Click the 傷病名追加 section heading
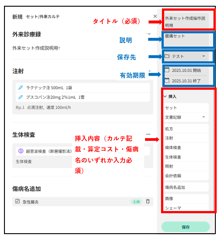222x239 pixels. (x=27, y=189)
